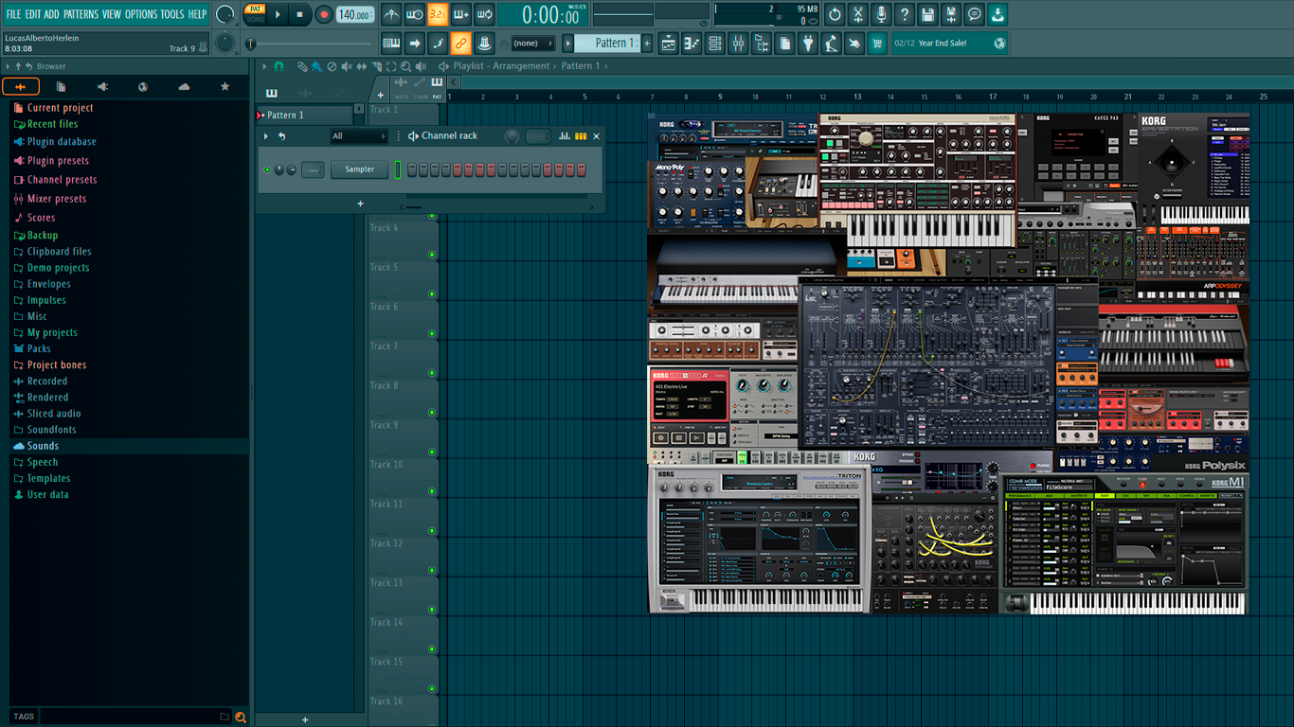Expand the Mixer presets folder

pos(49,199)
